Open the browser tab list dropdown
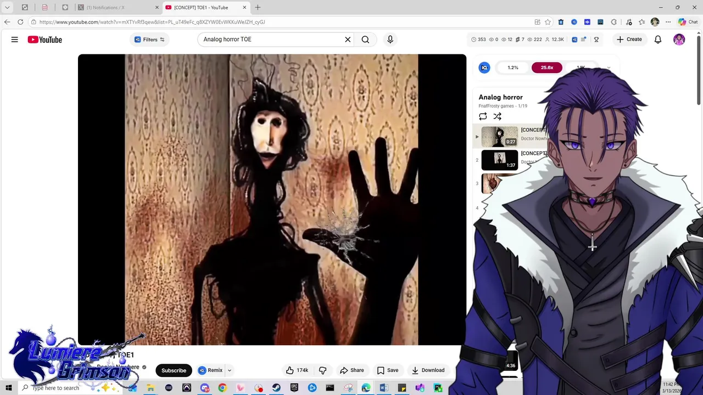The image size is (703, 395). point(7,8)
